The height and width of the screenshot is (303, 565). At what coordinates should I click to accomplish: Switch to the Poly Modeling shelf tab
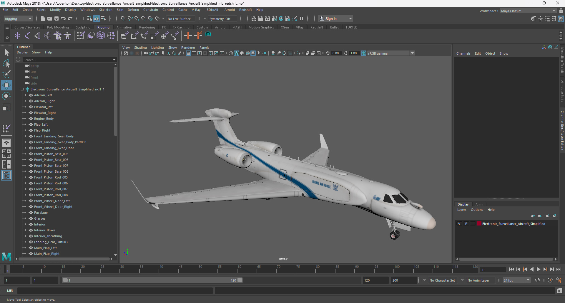[x=58, y=27]
